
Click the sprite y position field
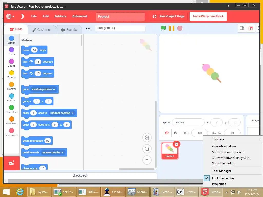tap(234, 122)
